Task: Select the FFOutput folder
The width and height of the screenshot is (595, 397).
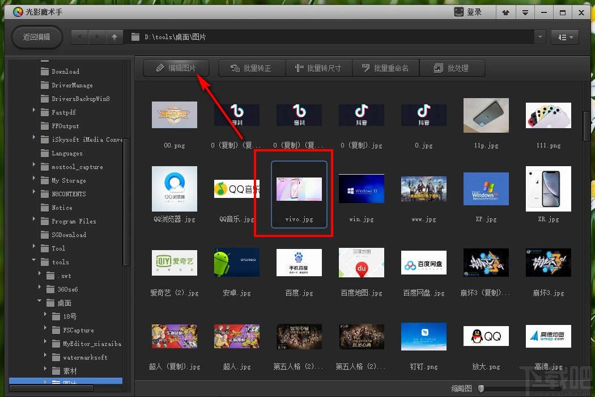Action: coord(60,126)
